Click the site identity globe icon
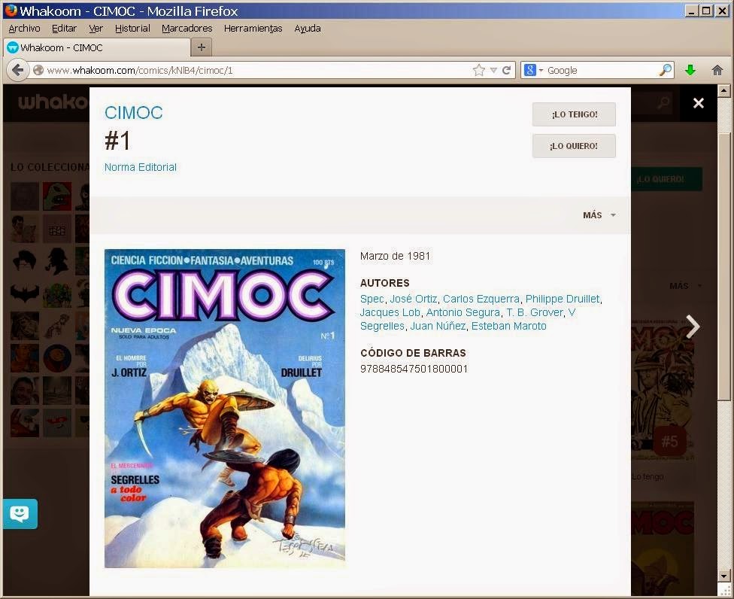 (38, 70)
